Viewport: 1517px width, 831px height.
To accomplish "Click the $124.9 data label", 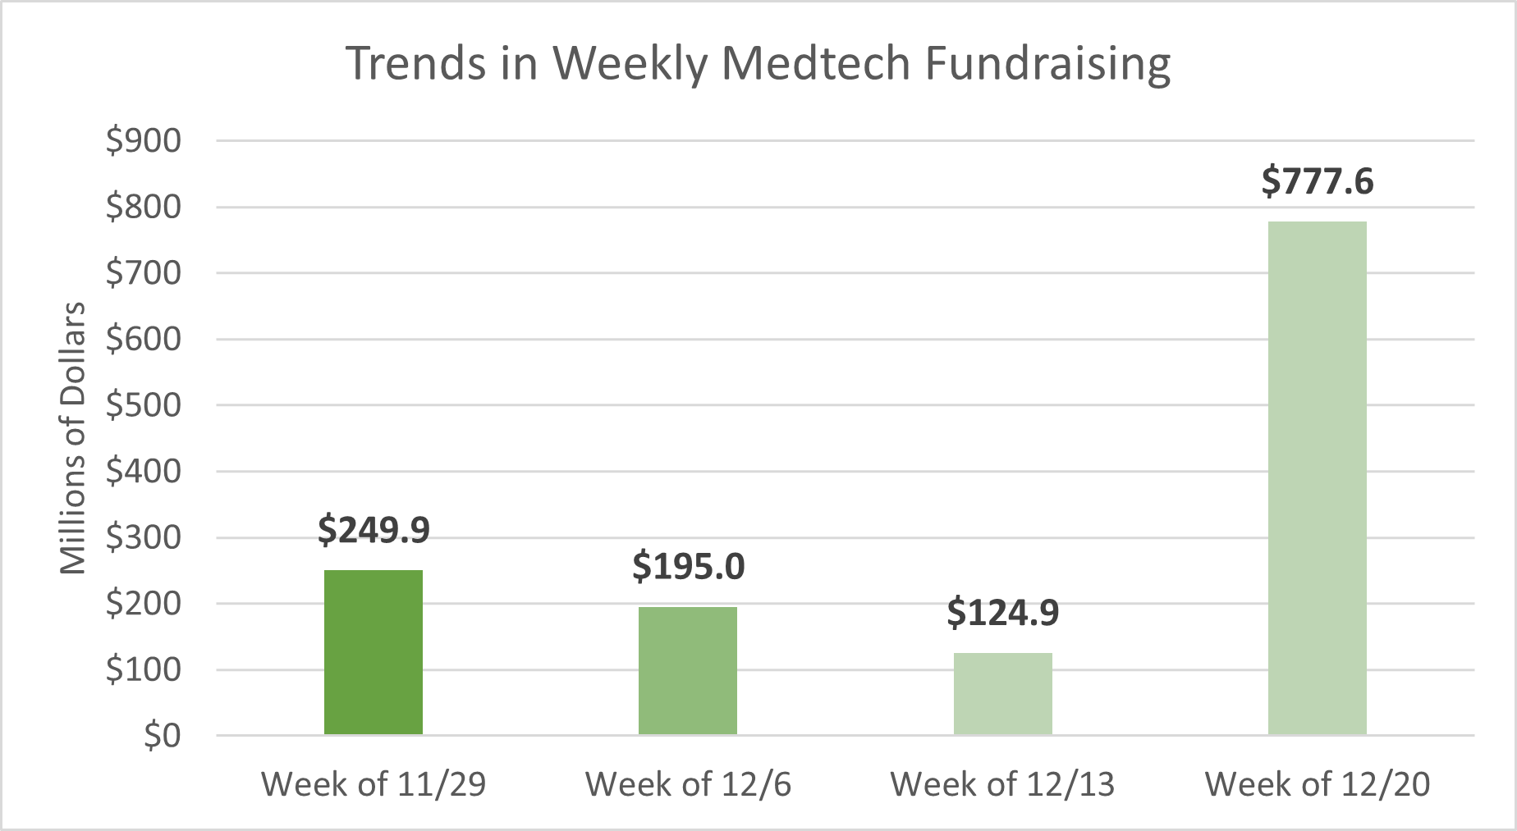I will 1002,613.
